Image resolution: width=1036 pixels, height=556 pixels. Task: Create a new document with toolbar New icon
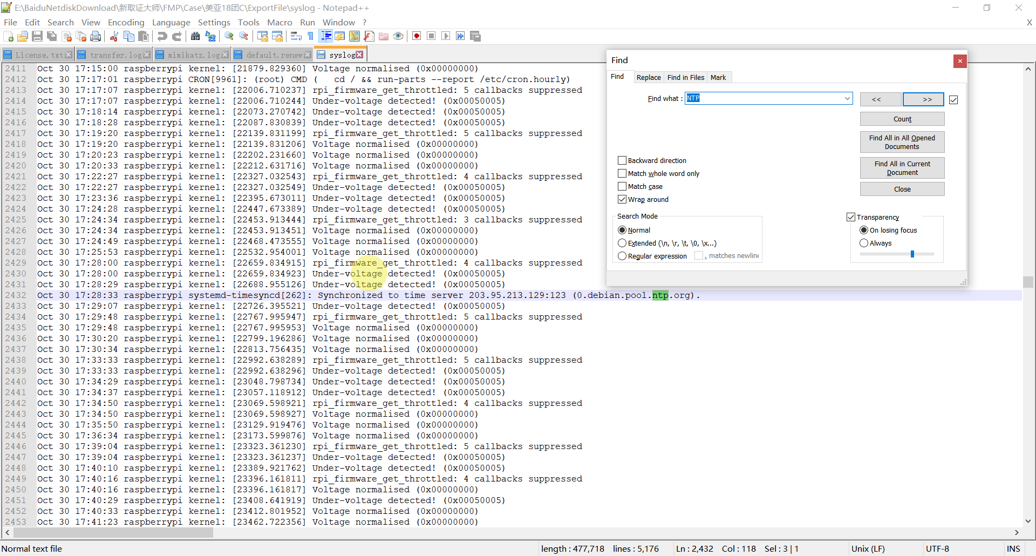point(8,36)
